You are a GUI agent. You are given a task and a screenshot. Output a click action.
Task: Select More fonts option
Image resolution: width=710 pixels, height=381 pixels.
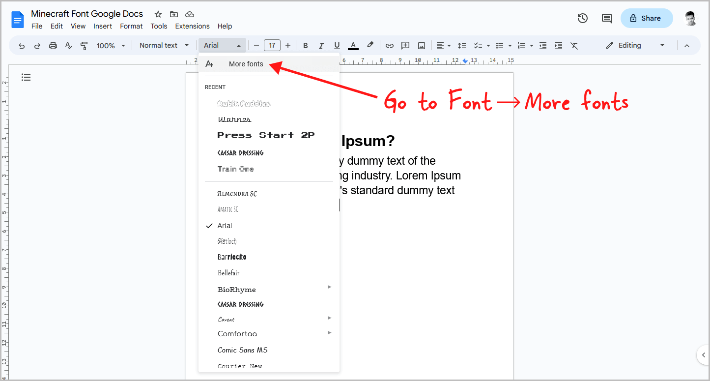pos(269,64)
